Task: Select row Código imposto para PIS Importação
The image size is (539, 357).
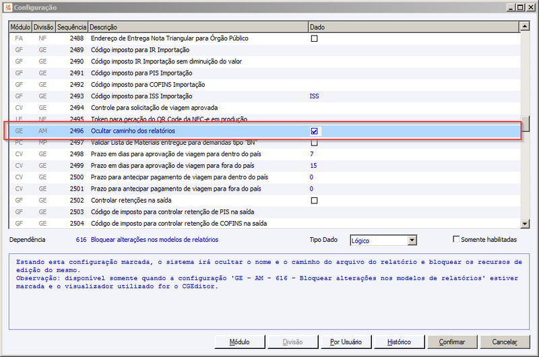Action: [265, 73]
